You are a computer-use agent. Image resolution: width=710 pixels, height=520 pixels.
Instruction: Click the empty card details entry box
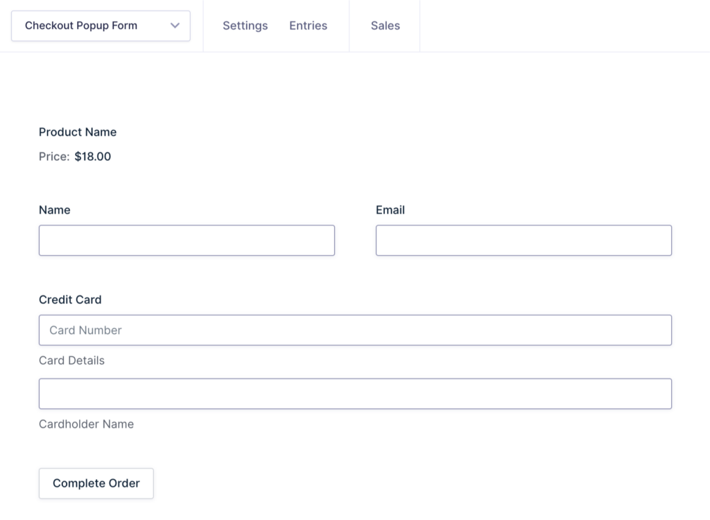click(355, 393)
